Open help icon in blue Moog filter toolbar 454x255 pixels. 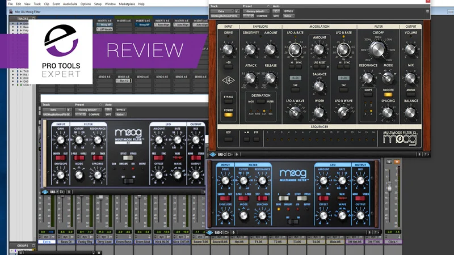click(x=376, y=232)
